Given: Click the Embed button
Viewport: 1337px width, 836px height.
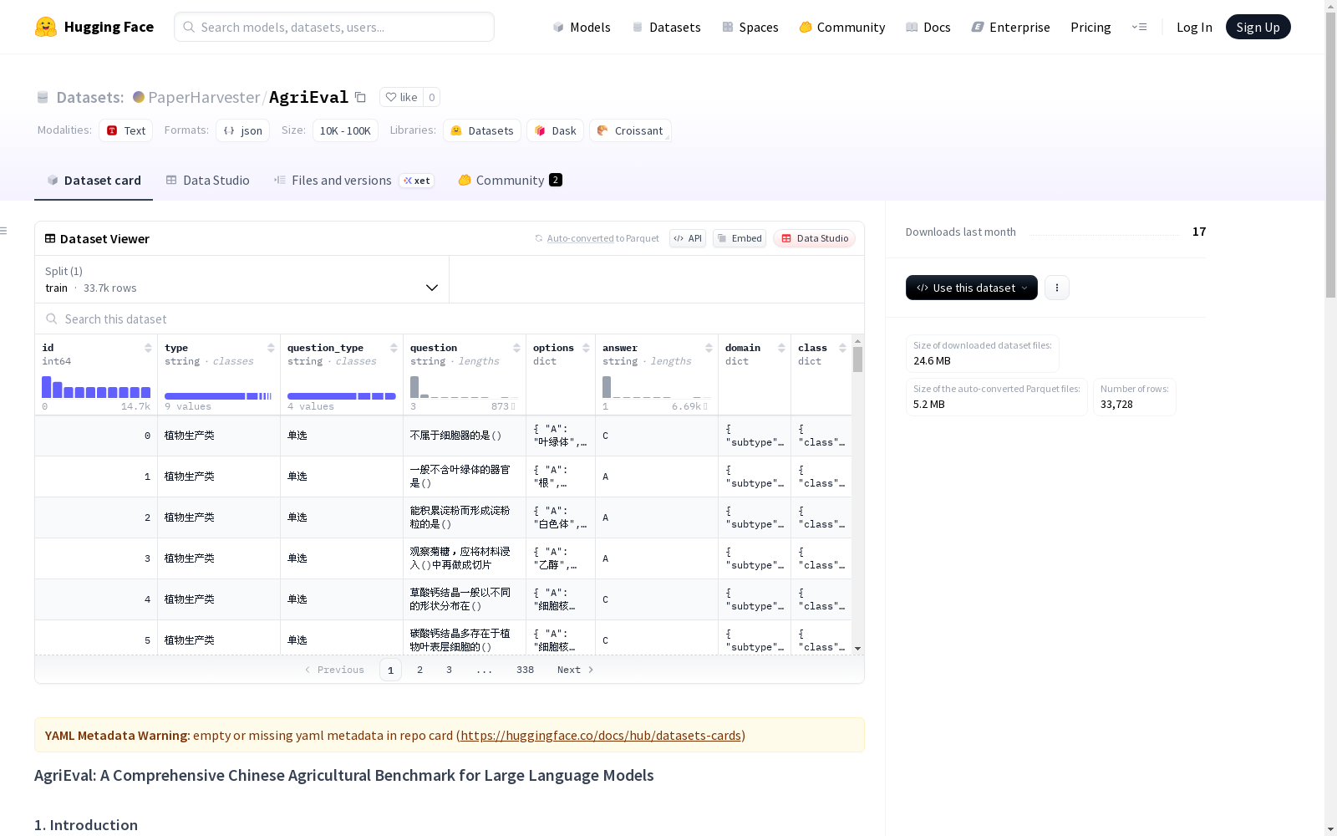Looking at the screenshot, I should pos(740,238).
